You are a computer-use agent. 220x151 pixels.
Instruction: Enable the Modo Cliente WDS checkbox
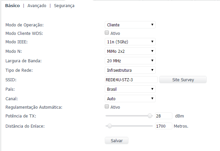pyautogui.click(x=107, y=33)
